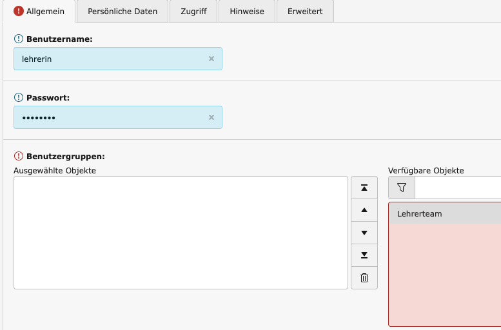
Task: Move selected group down one position
Action: (364, 233)
